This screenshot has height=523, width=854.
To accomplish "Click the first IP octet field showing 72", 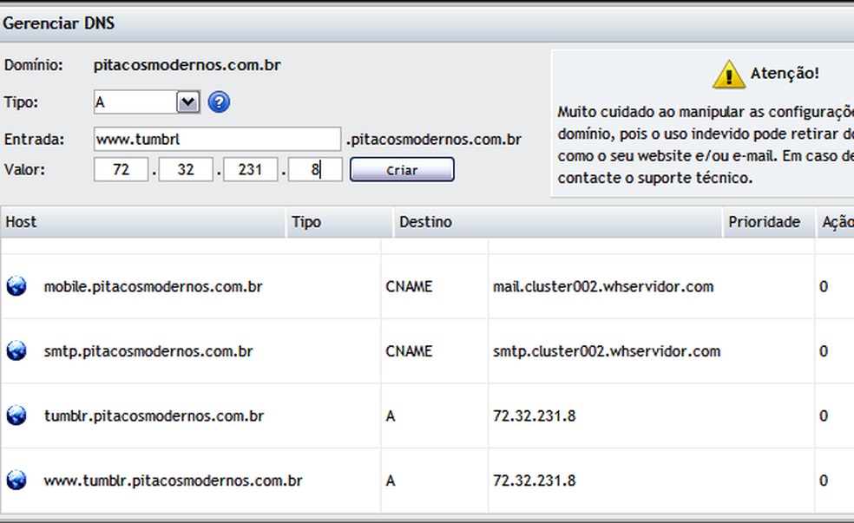I will [x=120, y=169].
